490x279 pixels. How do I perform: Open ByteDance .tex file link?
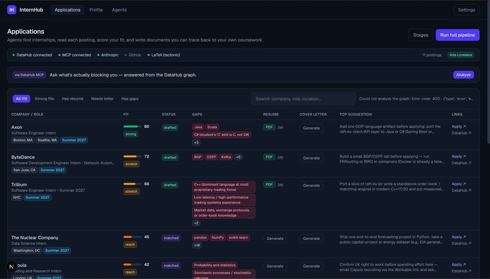tap(280, 157)
